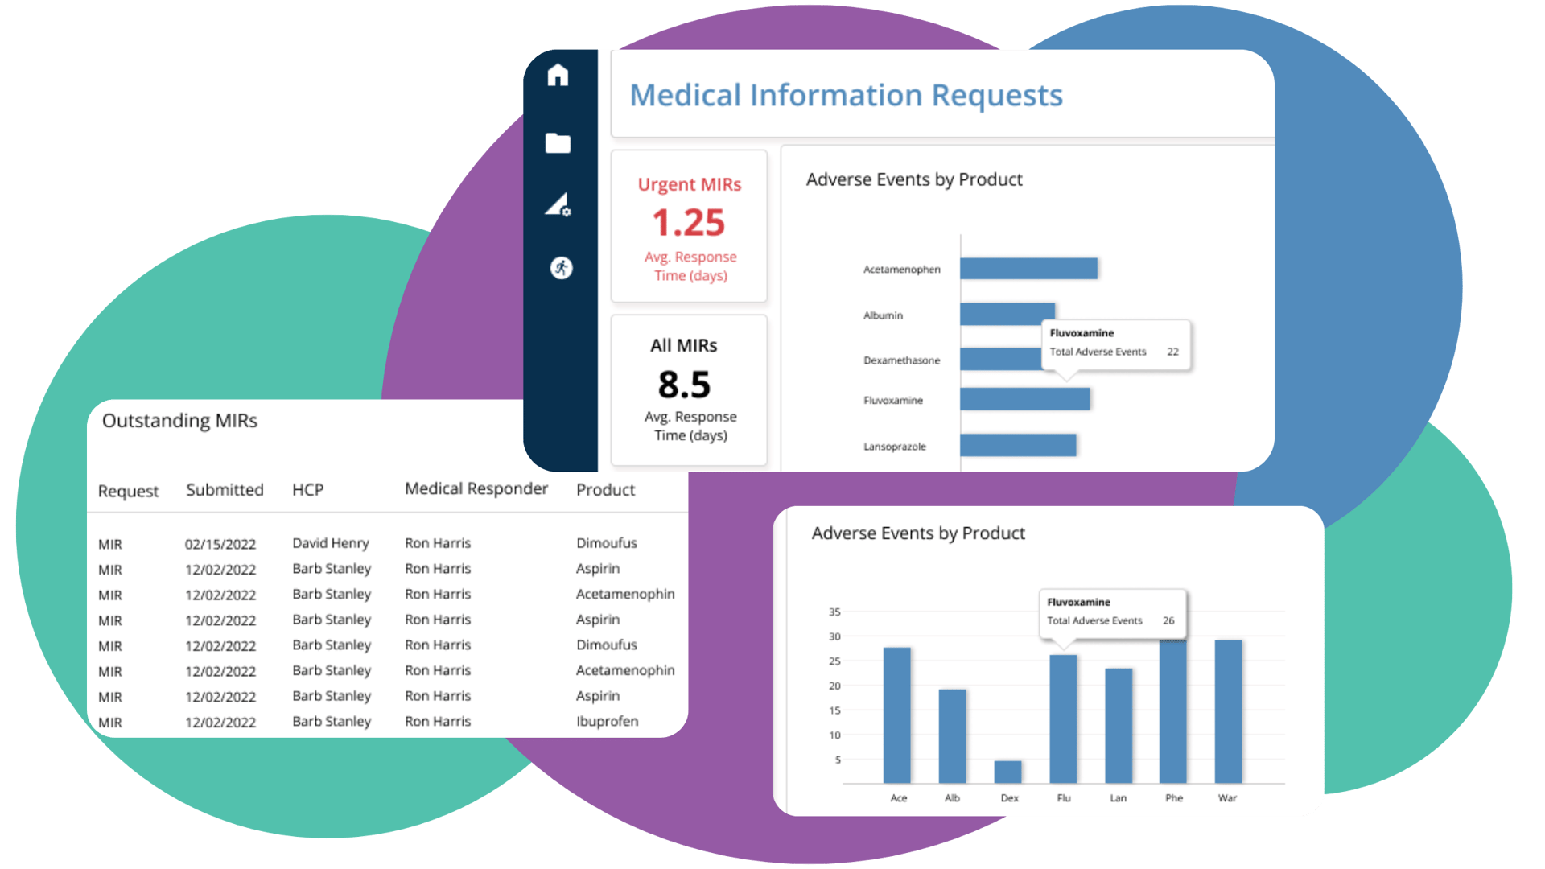
Task: Select the report settings icon in sidebar
Action: [558, 204]
